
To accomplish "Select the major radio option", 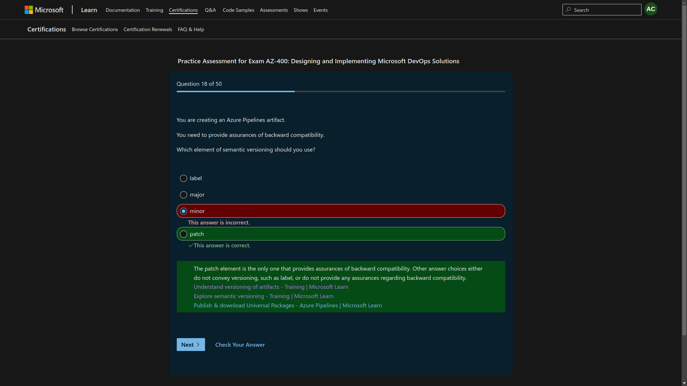I will [x=184, y=195].
